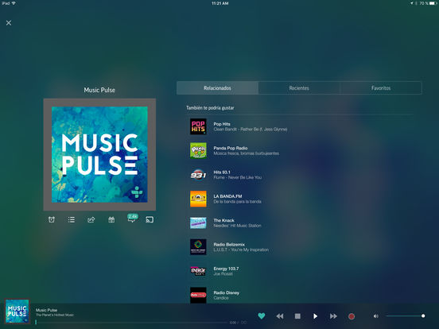Open the Energy 103.7 logo
Image resolution: width=439 pixels, height=329 pixels.
(198, 271)
